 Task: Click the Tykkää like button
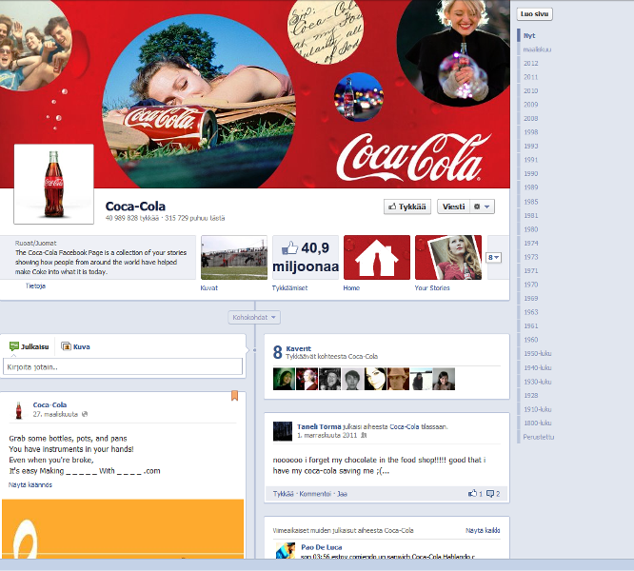pyautogui.click(x=407, y=207)
